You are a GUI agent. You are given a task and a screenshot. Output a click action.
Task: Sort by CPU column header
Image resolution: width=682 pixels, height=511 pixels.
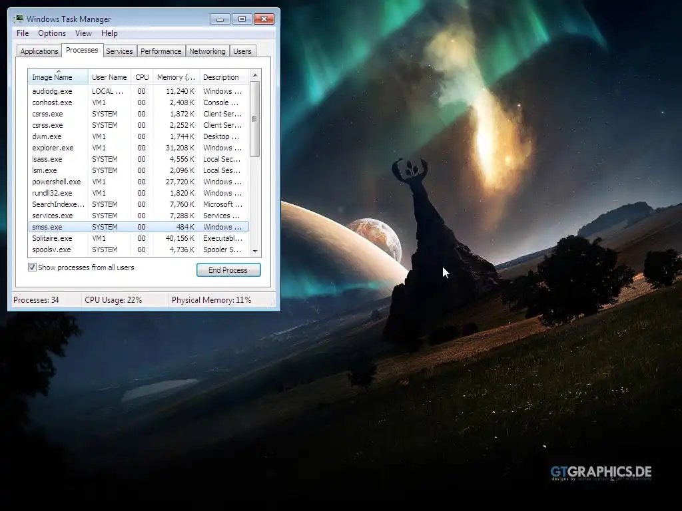pyautogui.click(x=143, y=77)
